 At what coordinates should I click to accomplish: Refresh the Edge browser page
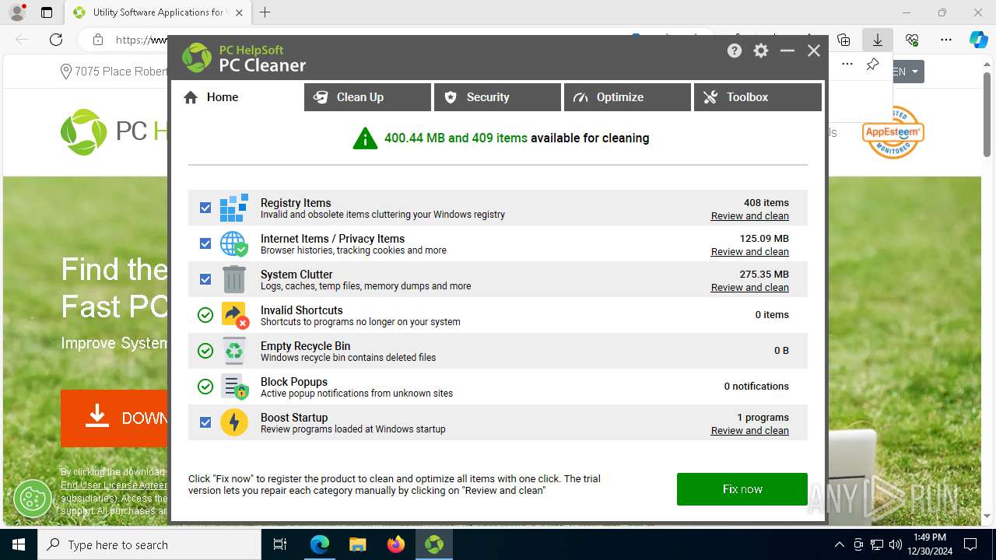pos(56,40)
